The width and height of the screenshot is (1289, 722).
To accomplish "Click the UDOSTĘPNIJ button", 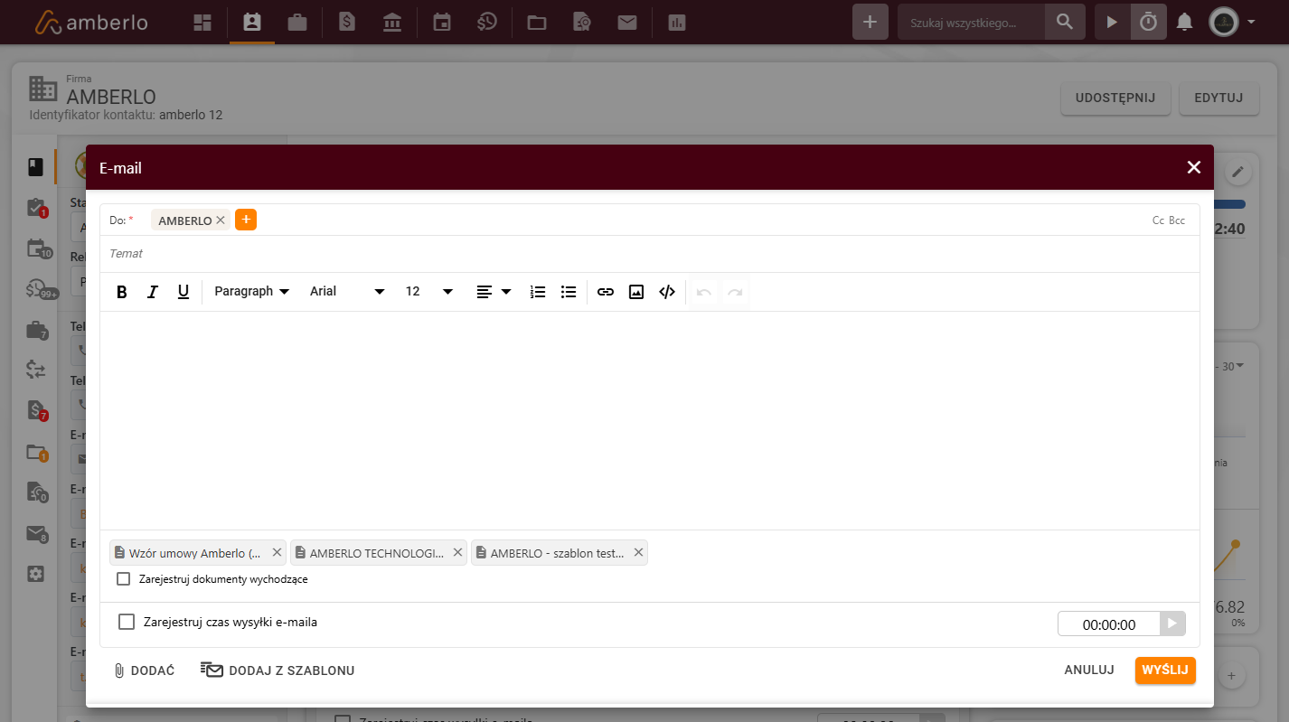I will pos(1115,98).
